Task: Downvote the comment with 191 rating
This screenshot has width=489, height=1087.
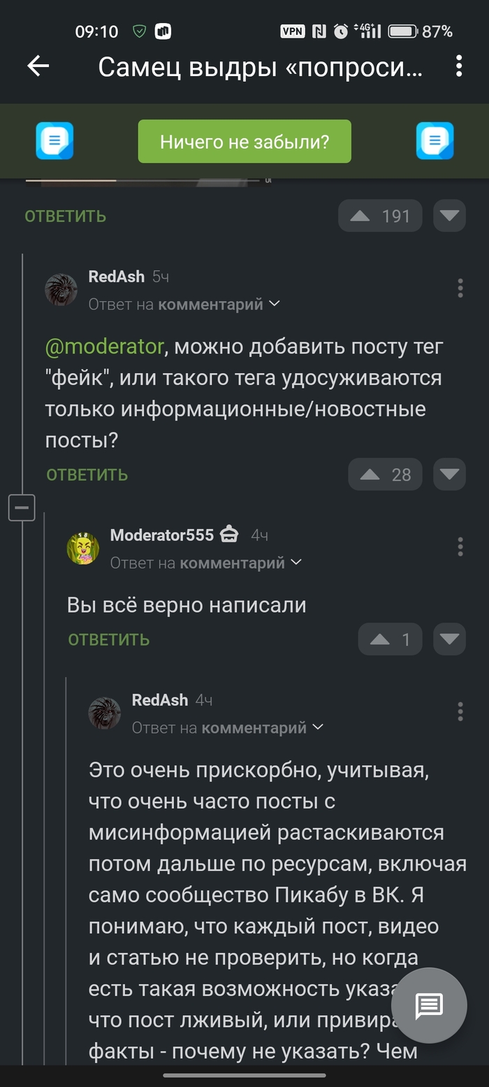Action: (449, 216)
